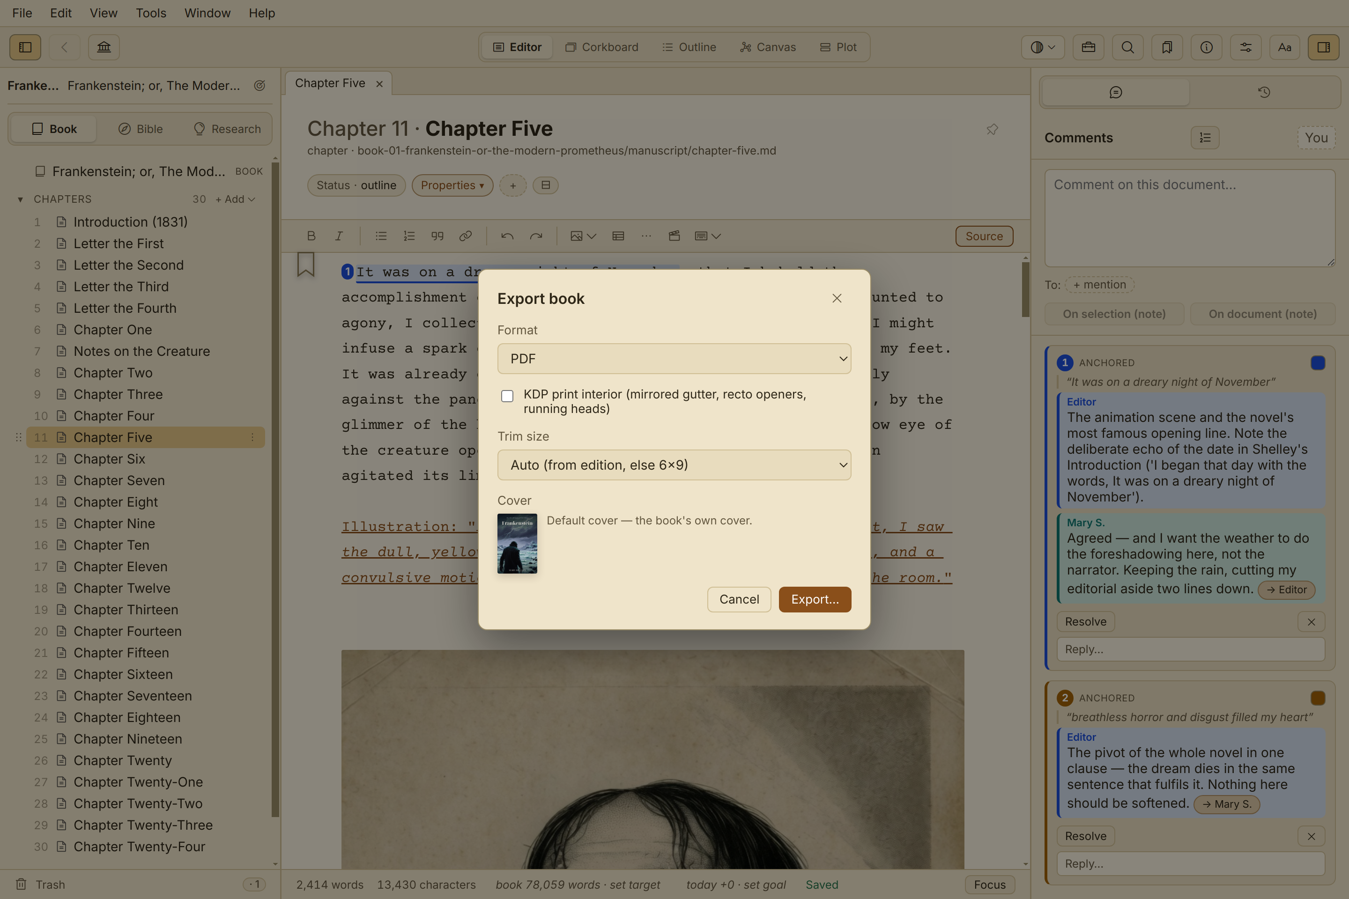Click the library building icon
The height and width of the screenshot is (899, 1349).
pyautogui.click(x=104, y=47)
